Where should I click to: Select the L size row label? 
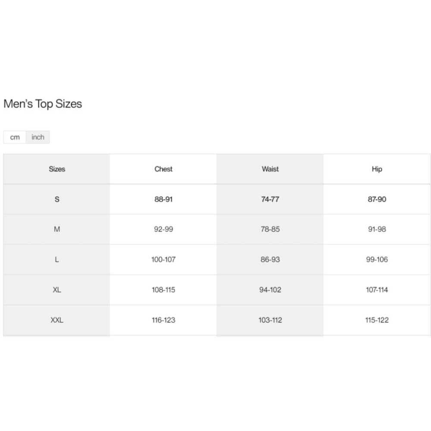pyautogui.click(x=57, y=259)
